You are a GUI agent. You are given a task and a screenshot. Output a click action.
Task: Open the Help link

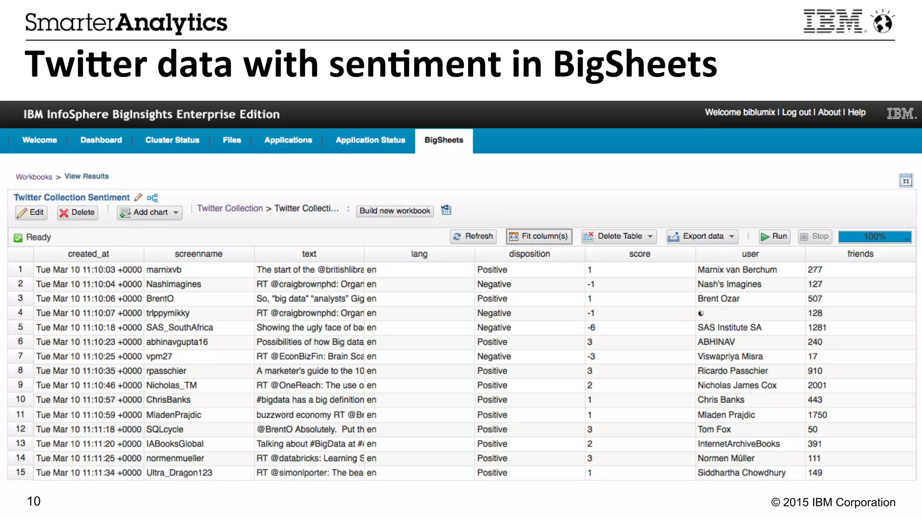point(857,113)
